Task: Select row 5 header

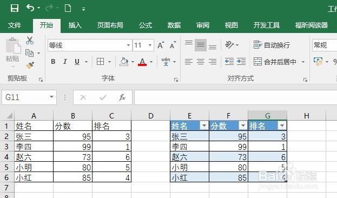Action: (x=6, y=167)
